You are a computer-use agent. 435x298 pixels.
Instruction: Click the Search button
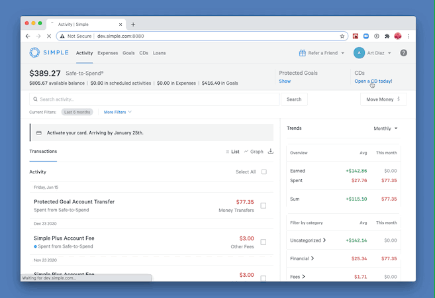tap(294, 99)
